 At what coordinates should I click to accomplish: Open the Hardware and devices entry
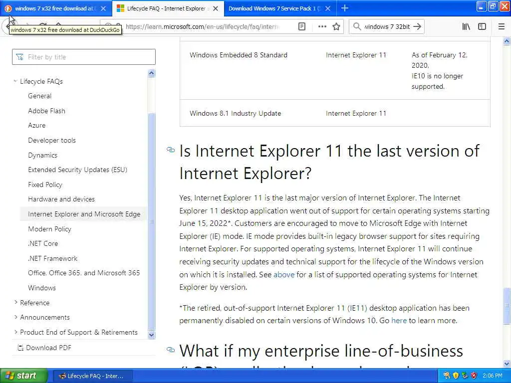(61, 199)
